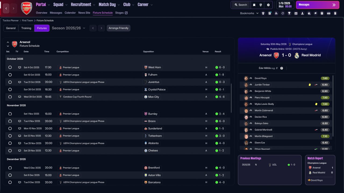
Task: Select the Tottenham fixture radio button
Action: point(10,136)
